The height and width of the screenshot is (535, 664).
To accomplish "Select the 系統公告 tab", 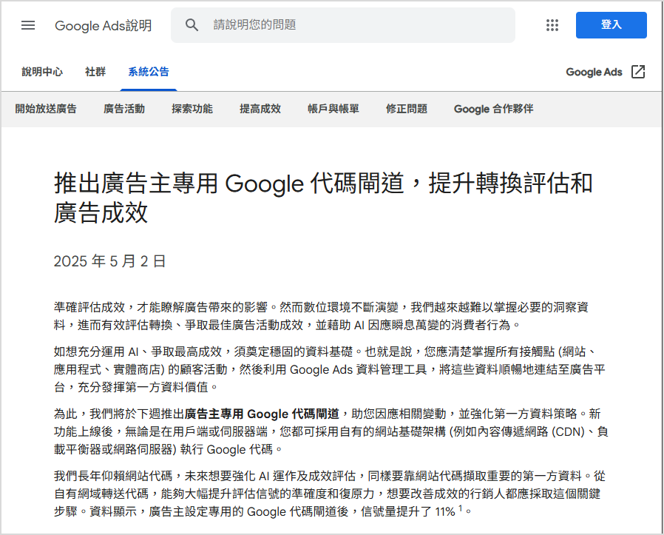I will [x=149, y=72].
